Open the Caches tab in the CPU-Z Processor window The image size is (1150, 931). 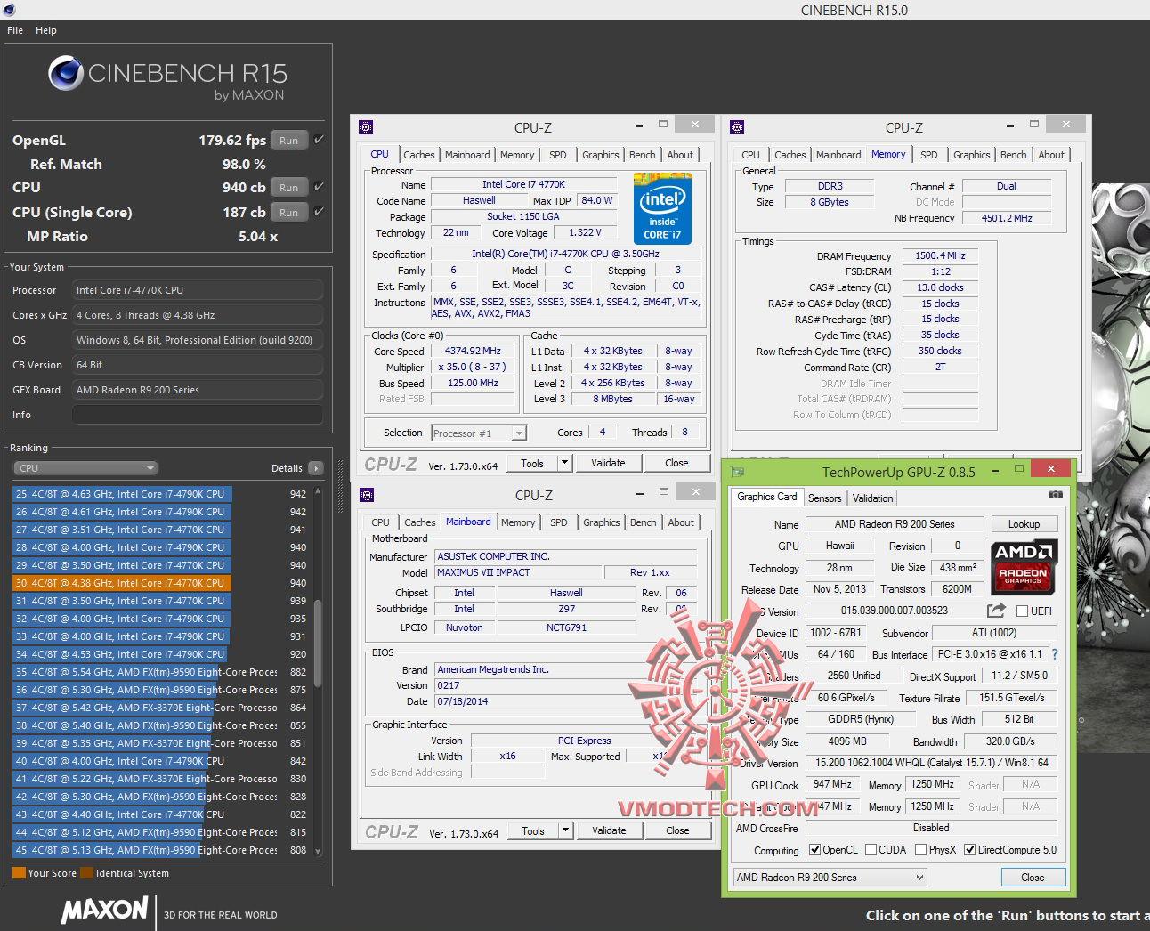coord(419,155)
